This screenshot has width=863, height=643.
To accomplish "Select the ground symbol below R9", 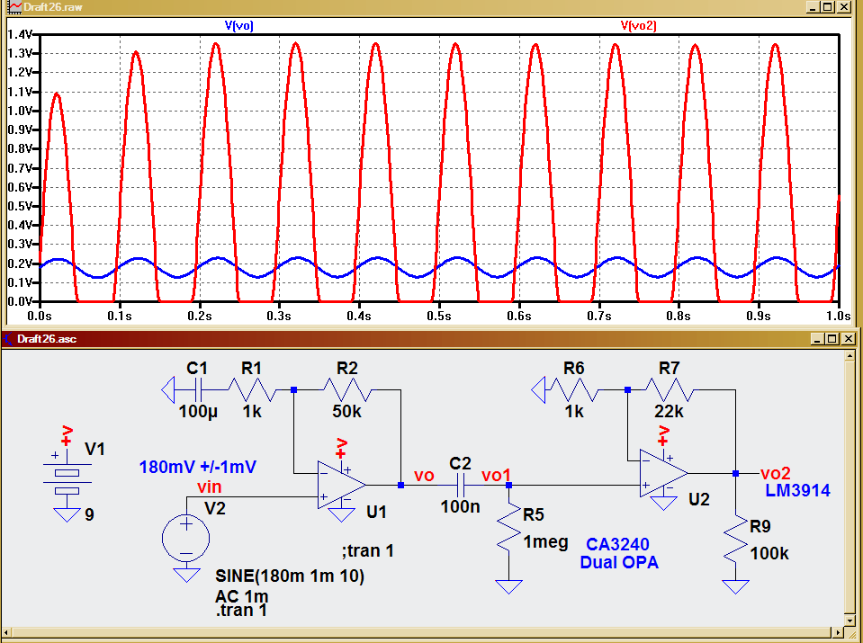I will (x=735, y=586).
